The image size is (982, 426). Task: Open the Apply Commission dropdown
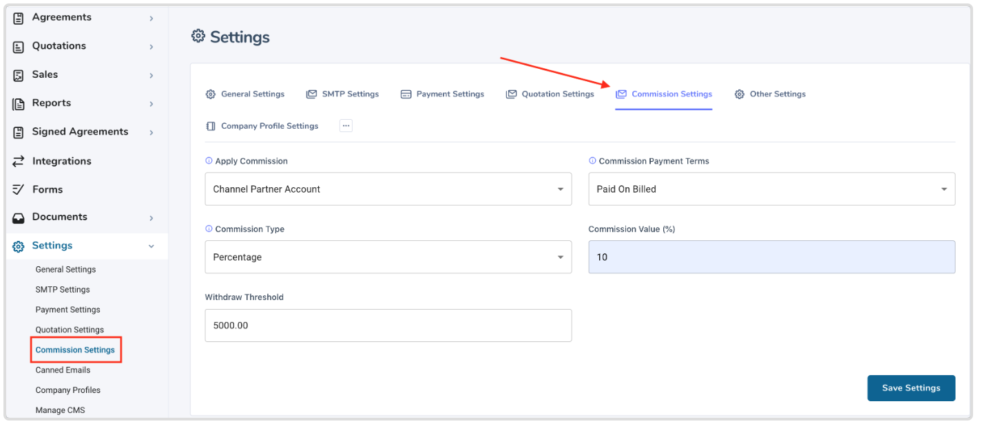(x=388, y=189)
